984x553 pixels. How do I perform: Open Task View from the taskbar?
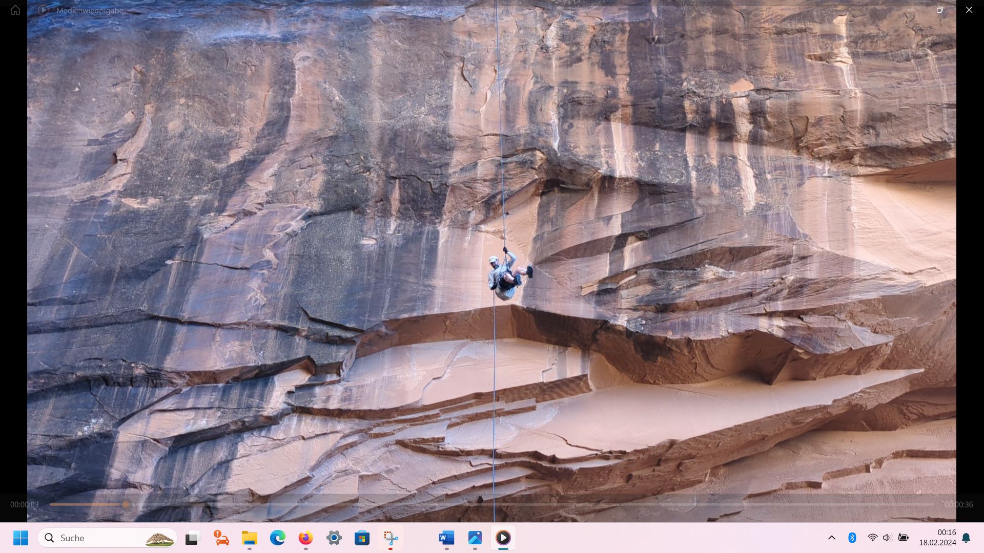tap(192, 538)
